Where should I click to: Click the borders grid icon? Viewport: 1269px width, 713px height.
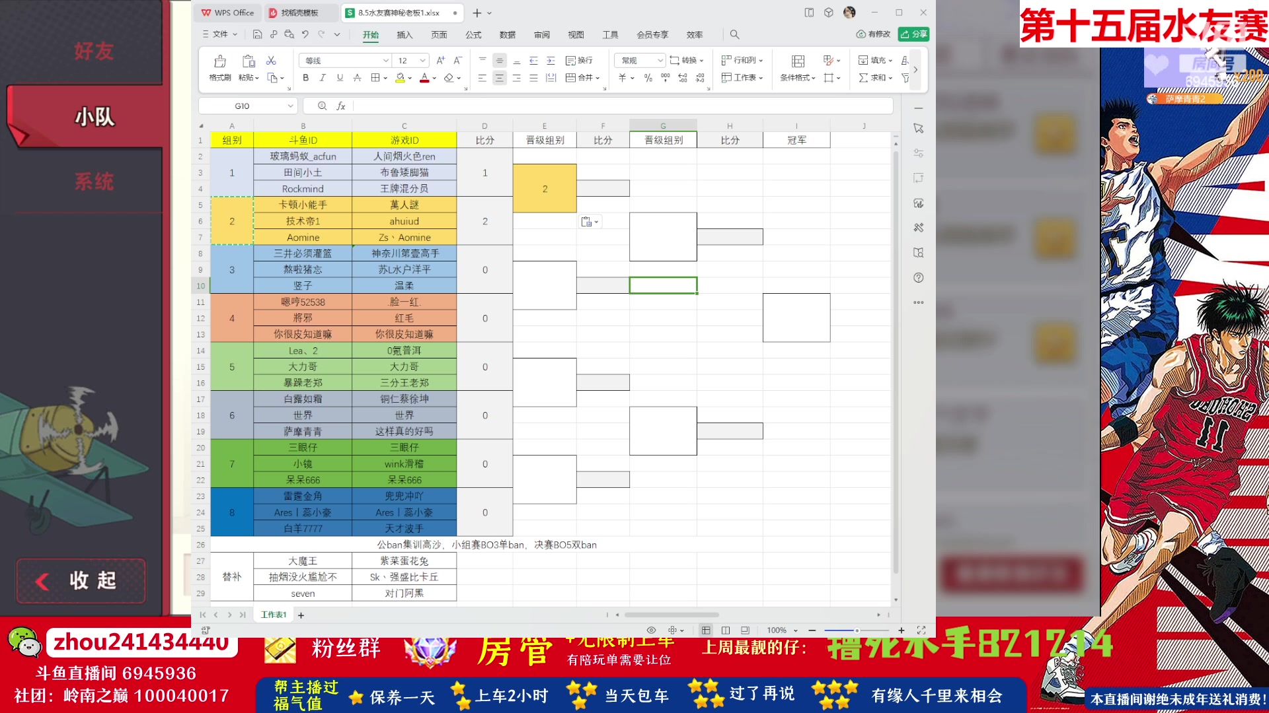375,78
